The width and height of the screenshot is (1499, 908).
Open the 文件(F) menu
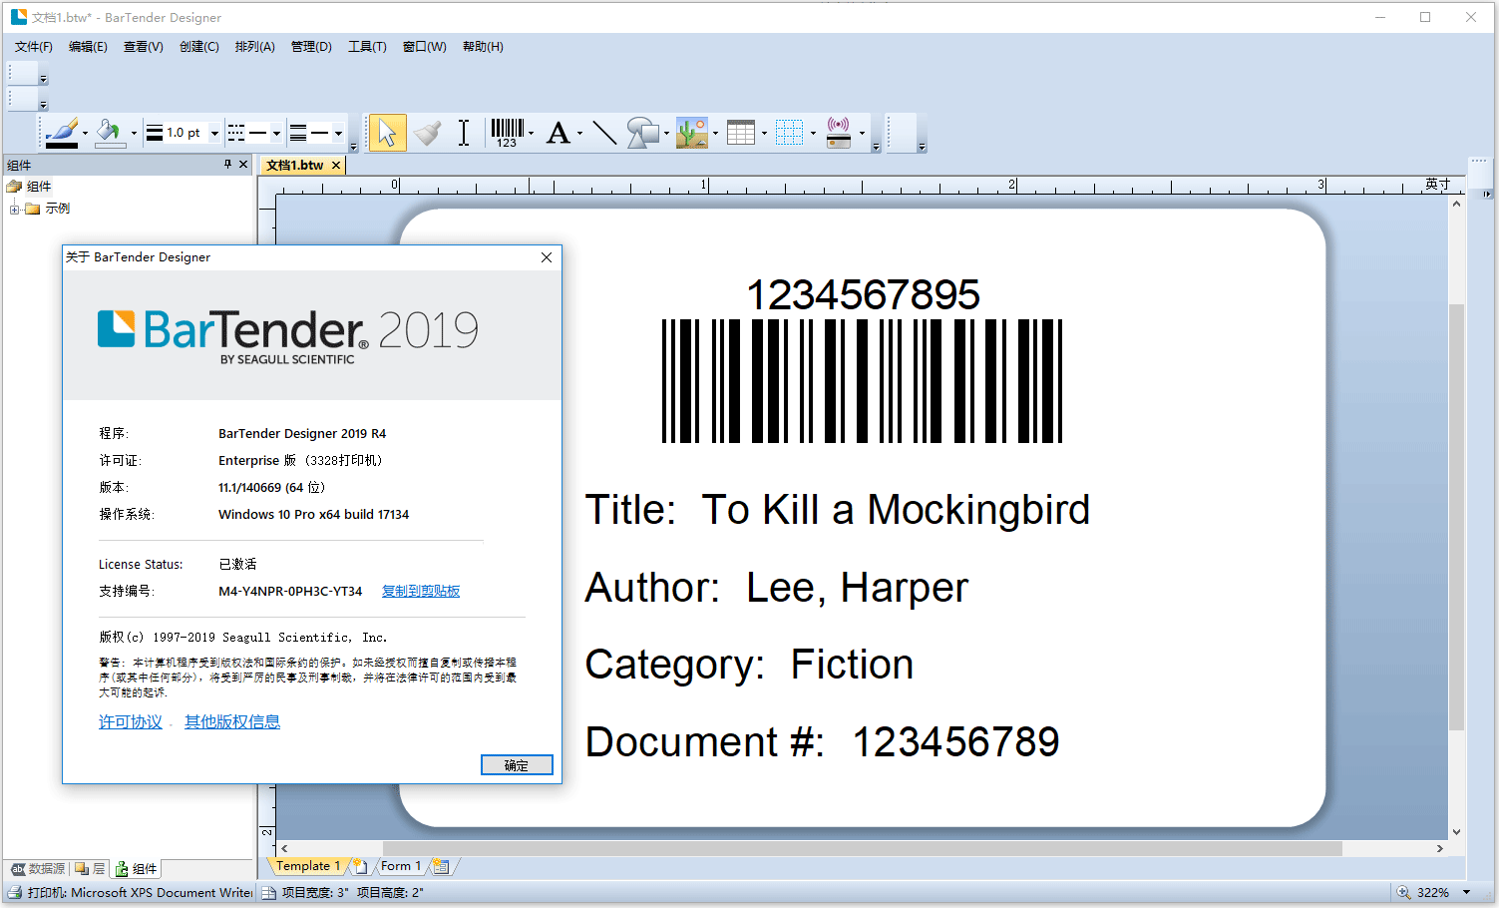(34, 47)
